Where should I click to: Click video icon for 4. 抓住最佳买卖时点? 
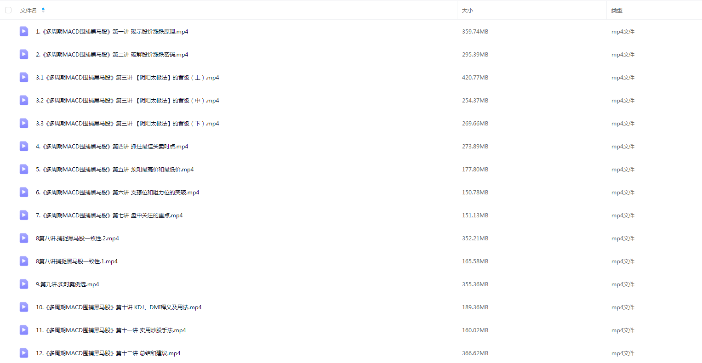(x=24, y=146)
